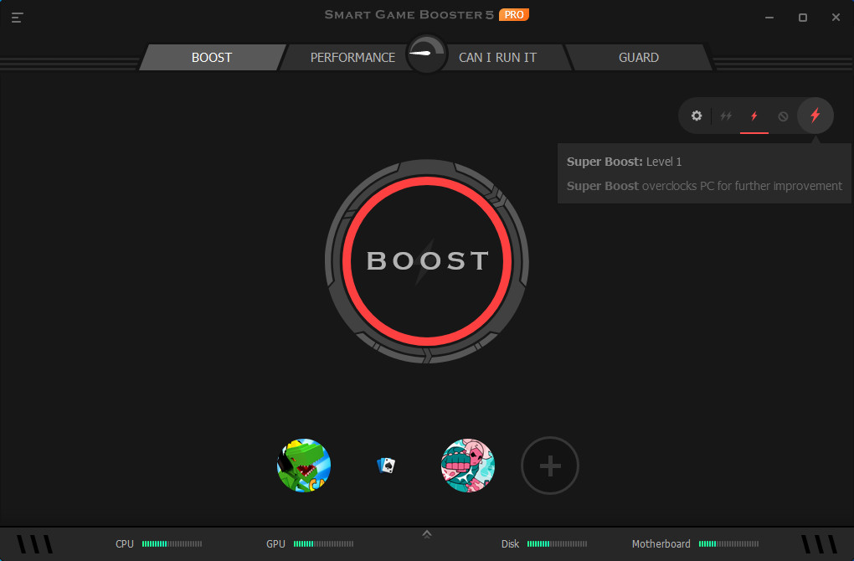854x561 pixels.
Task: Switch to the PERFORMANCE tab
Action: tap(352, 57)
